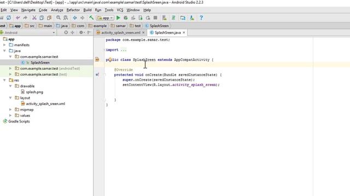Screen dimensions: 350x196
Task: Open the Refactor menu
Action: point(73,10)
